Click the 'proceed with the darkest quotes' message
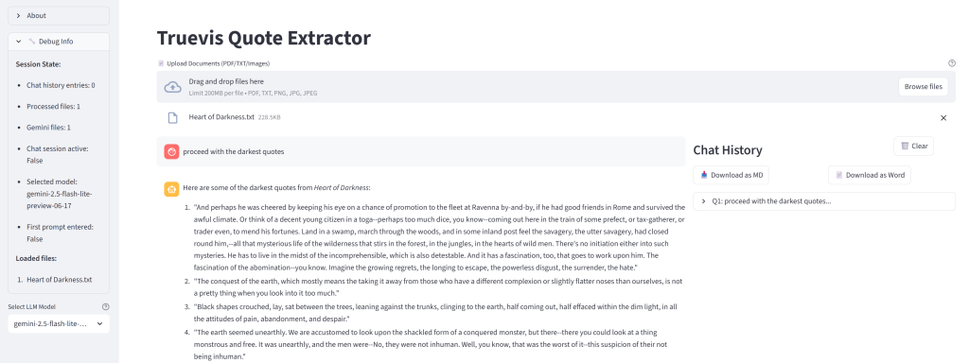 click(x=234, y=151)
